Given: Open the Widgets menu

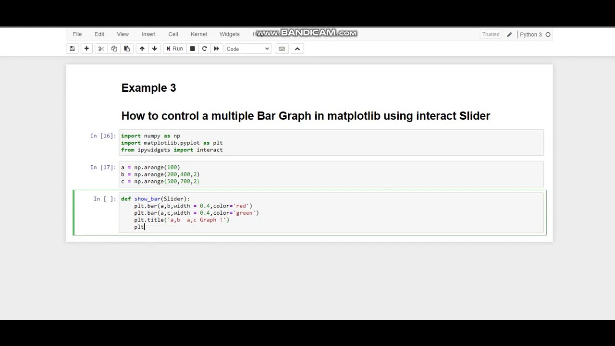Looking at the screenshot, I should pos(229,34).
